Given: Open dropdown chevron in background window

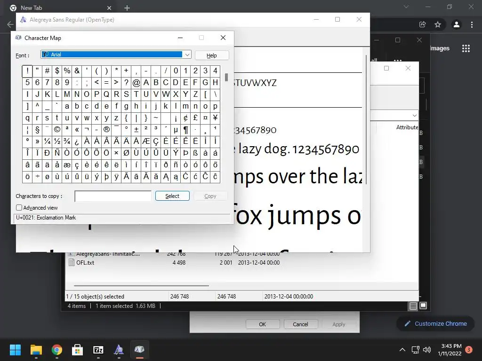Looking at the screenshot, I should point(414,116).
